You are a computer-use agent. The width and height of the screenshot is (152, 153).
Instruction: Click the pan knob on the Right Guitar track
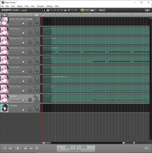click(30, 61)
